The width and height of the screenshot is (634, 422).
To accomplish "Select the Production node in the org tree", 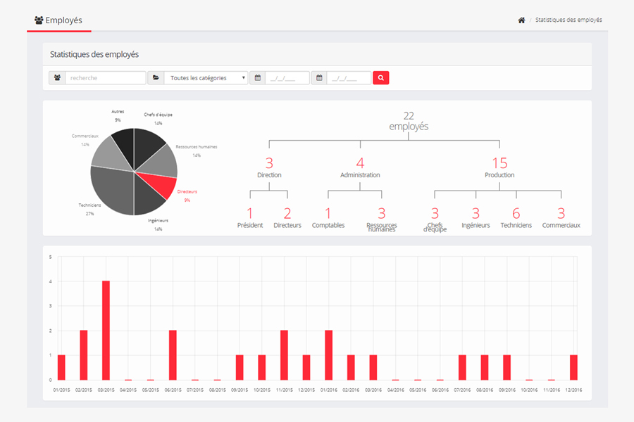I will 499,169.
